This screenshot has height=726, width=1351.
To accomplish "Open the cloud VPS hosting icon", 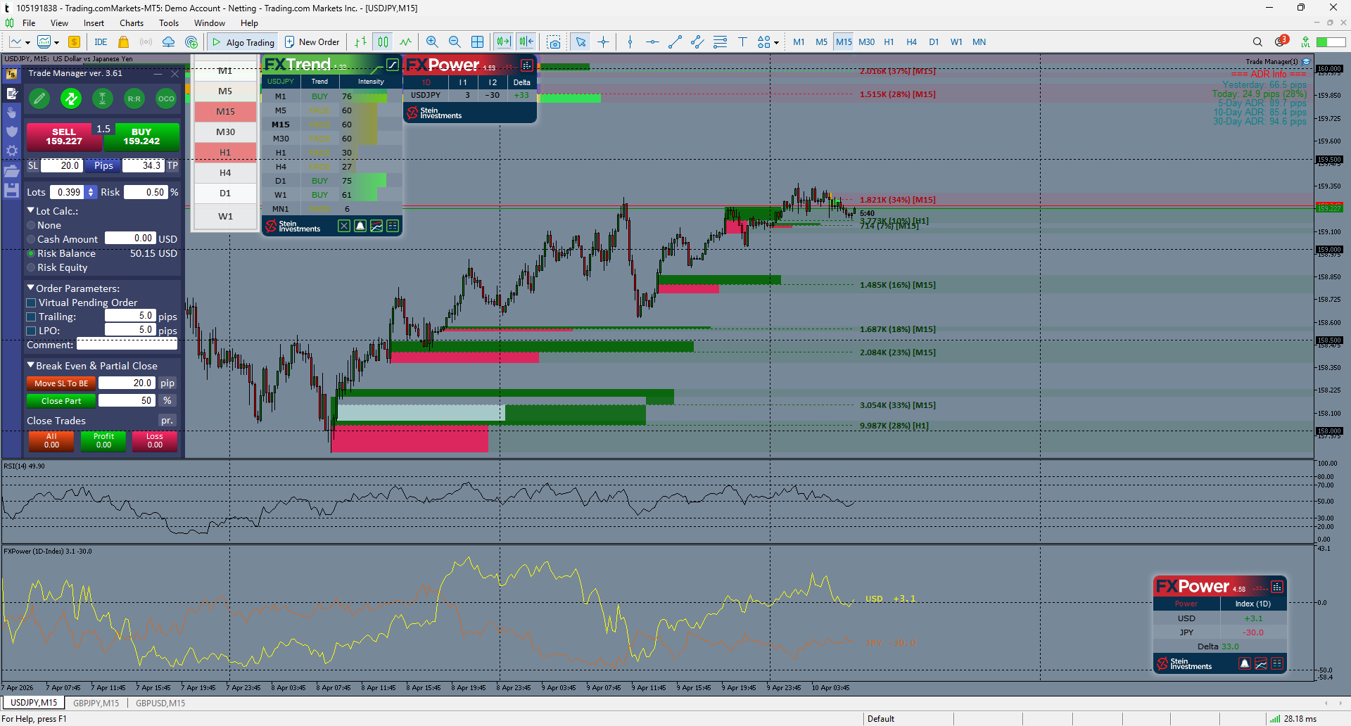I will tap(168, 42).
